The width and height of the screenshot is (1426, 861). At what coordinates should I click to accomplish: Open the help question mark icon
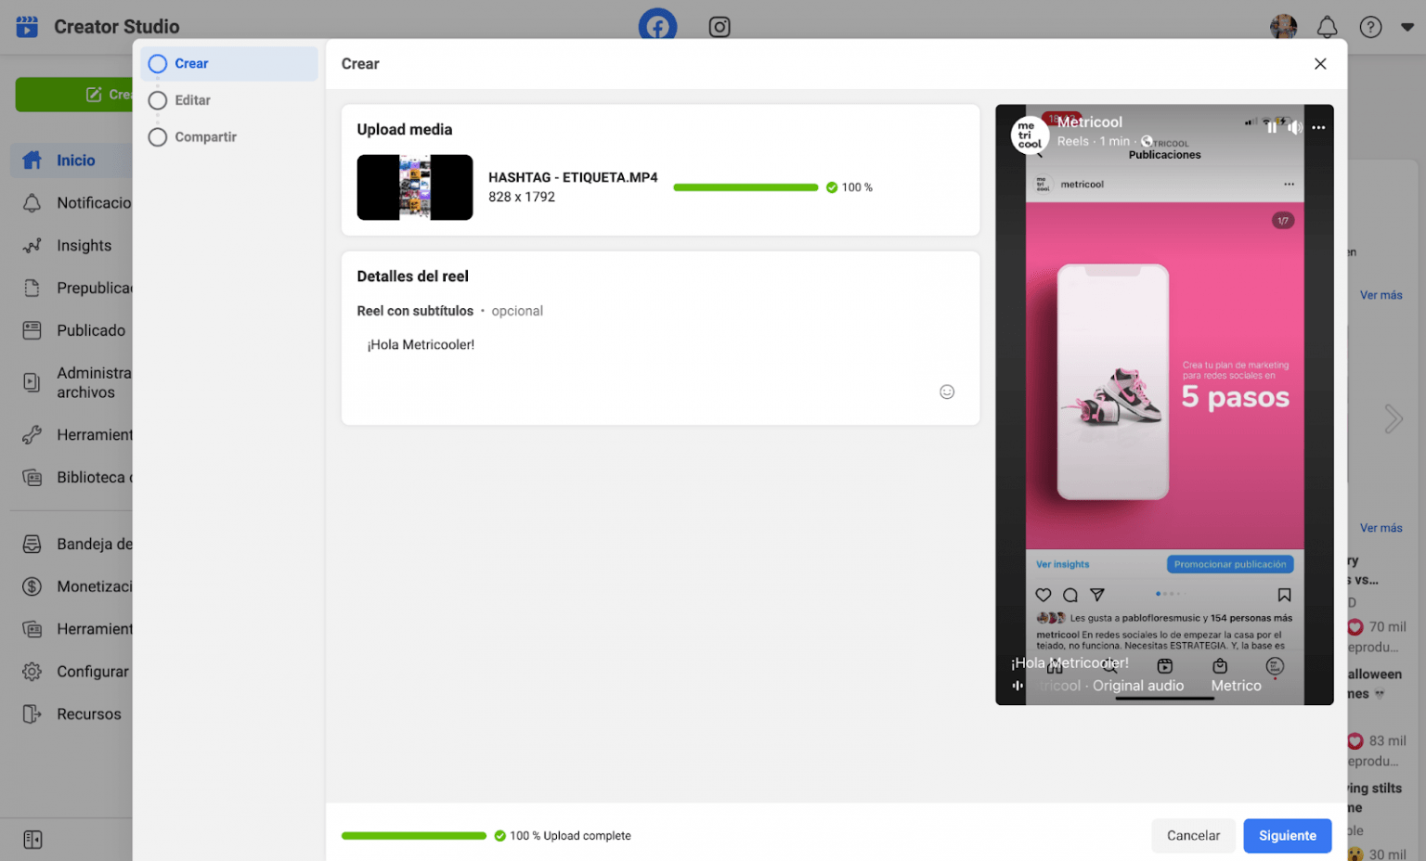(x=1370, y=27)
